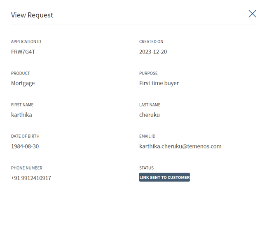Select date of birth 1984-08-30
Image resolution: width=269 pixels, height=232 pixels.
[25, 146]
